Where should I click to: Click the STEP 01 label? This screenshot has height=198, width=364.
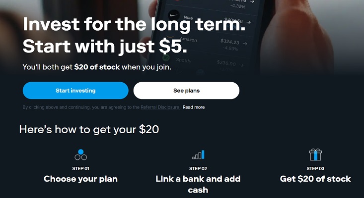(80, 169)
